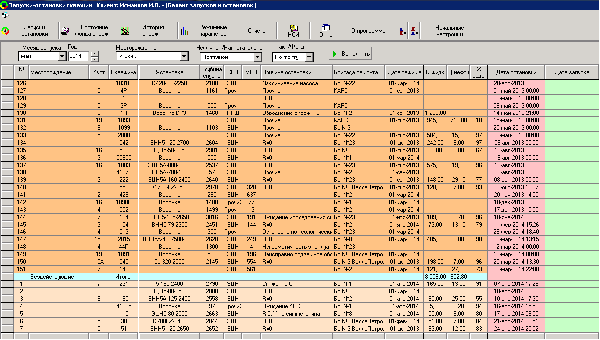Open the Отчеты menu button
The width and height of the screenshot is (600, 340).
[x=257, y=31]
